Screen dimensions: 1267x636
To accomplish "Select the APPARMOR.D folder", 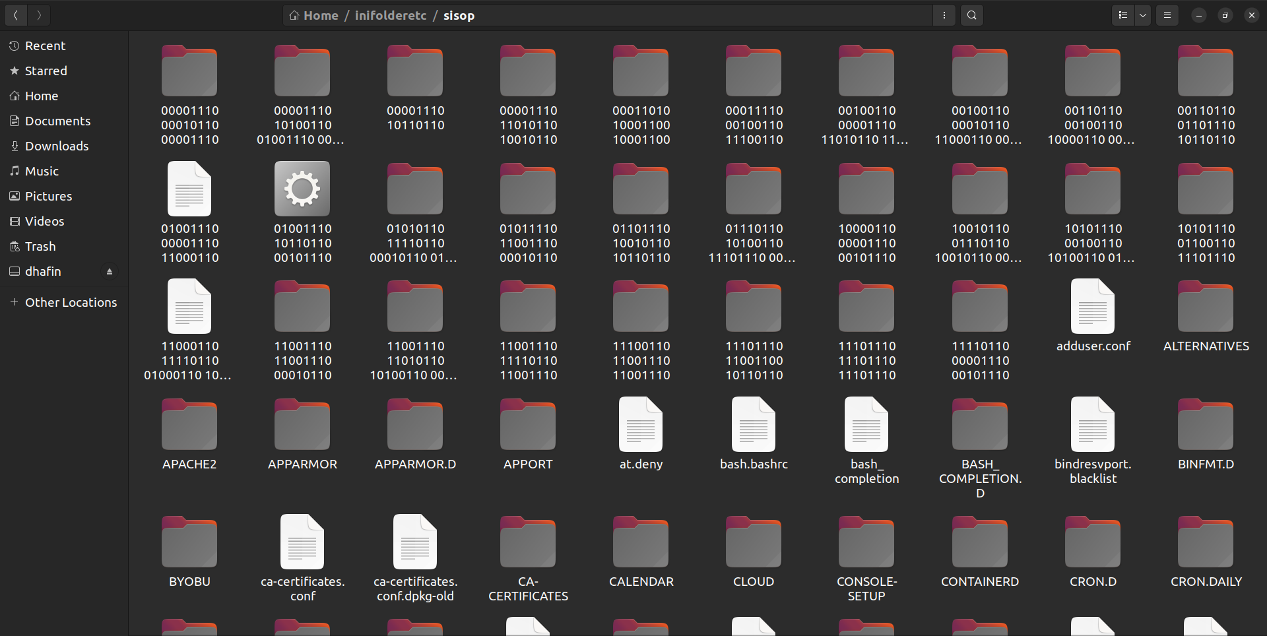I will point(415,433).
